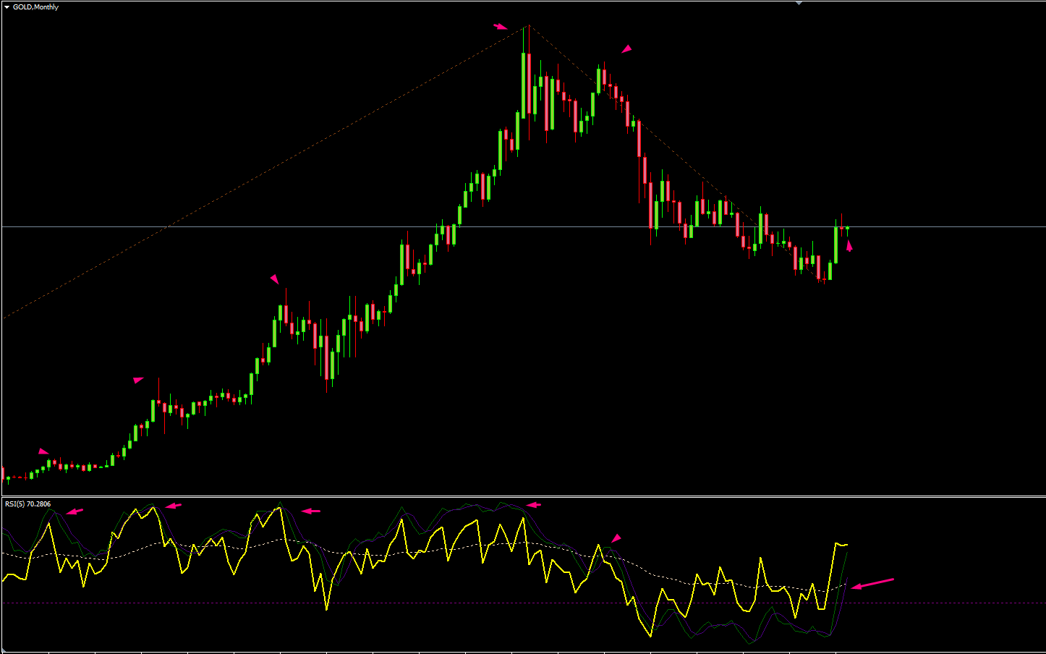Select the chart shift triangle marker
1046x654 pixels.
799,3
